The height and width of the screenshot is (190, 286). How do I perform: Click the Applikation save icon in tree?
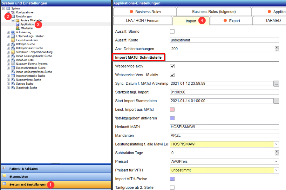pos(17,24)
